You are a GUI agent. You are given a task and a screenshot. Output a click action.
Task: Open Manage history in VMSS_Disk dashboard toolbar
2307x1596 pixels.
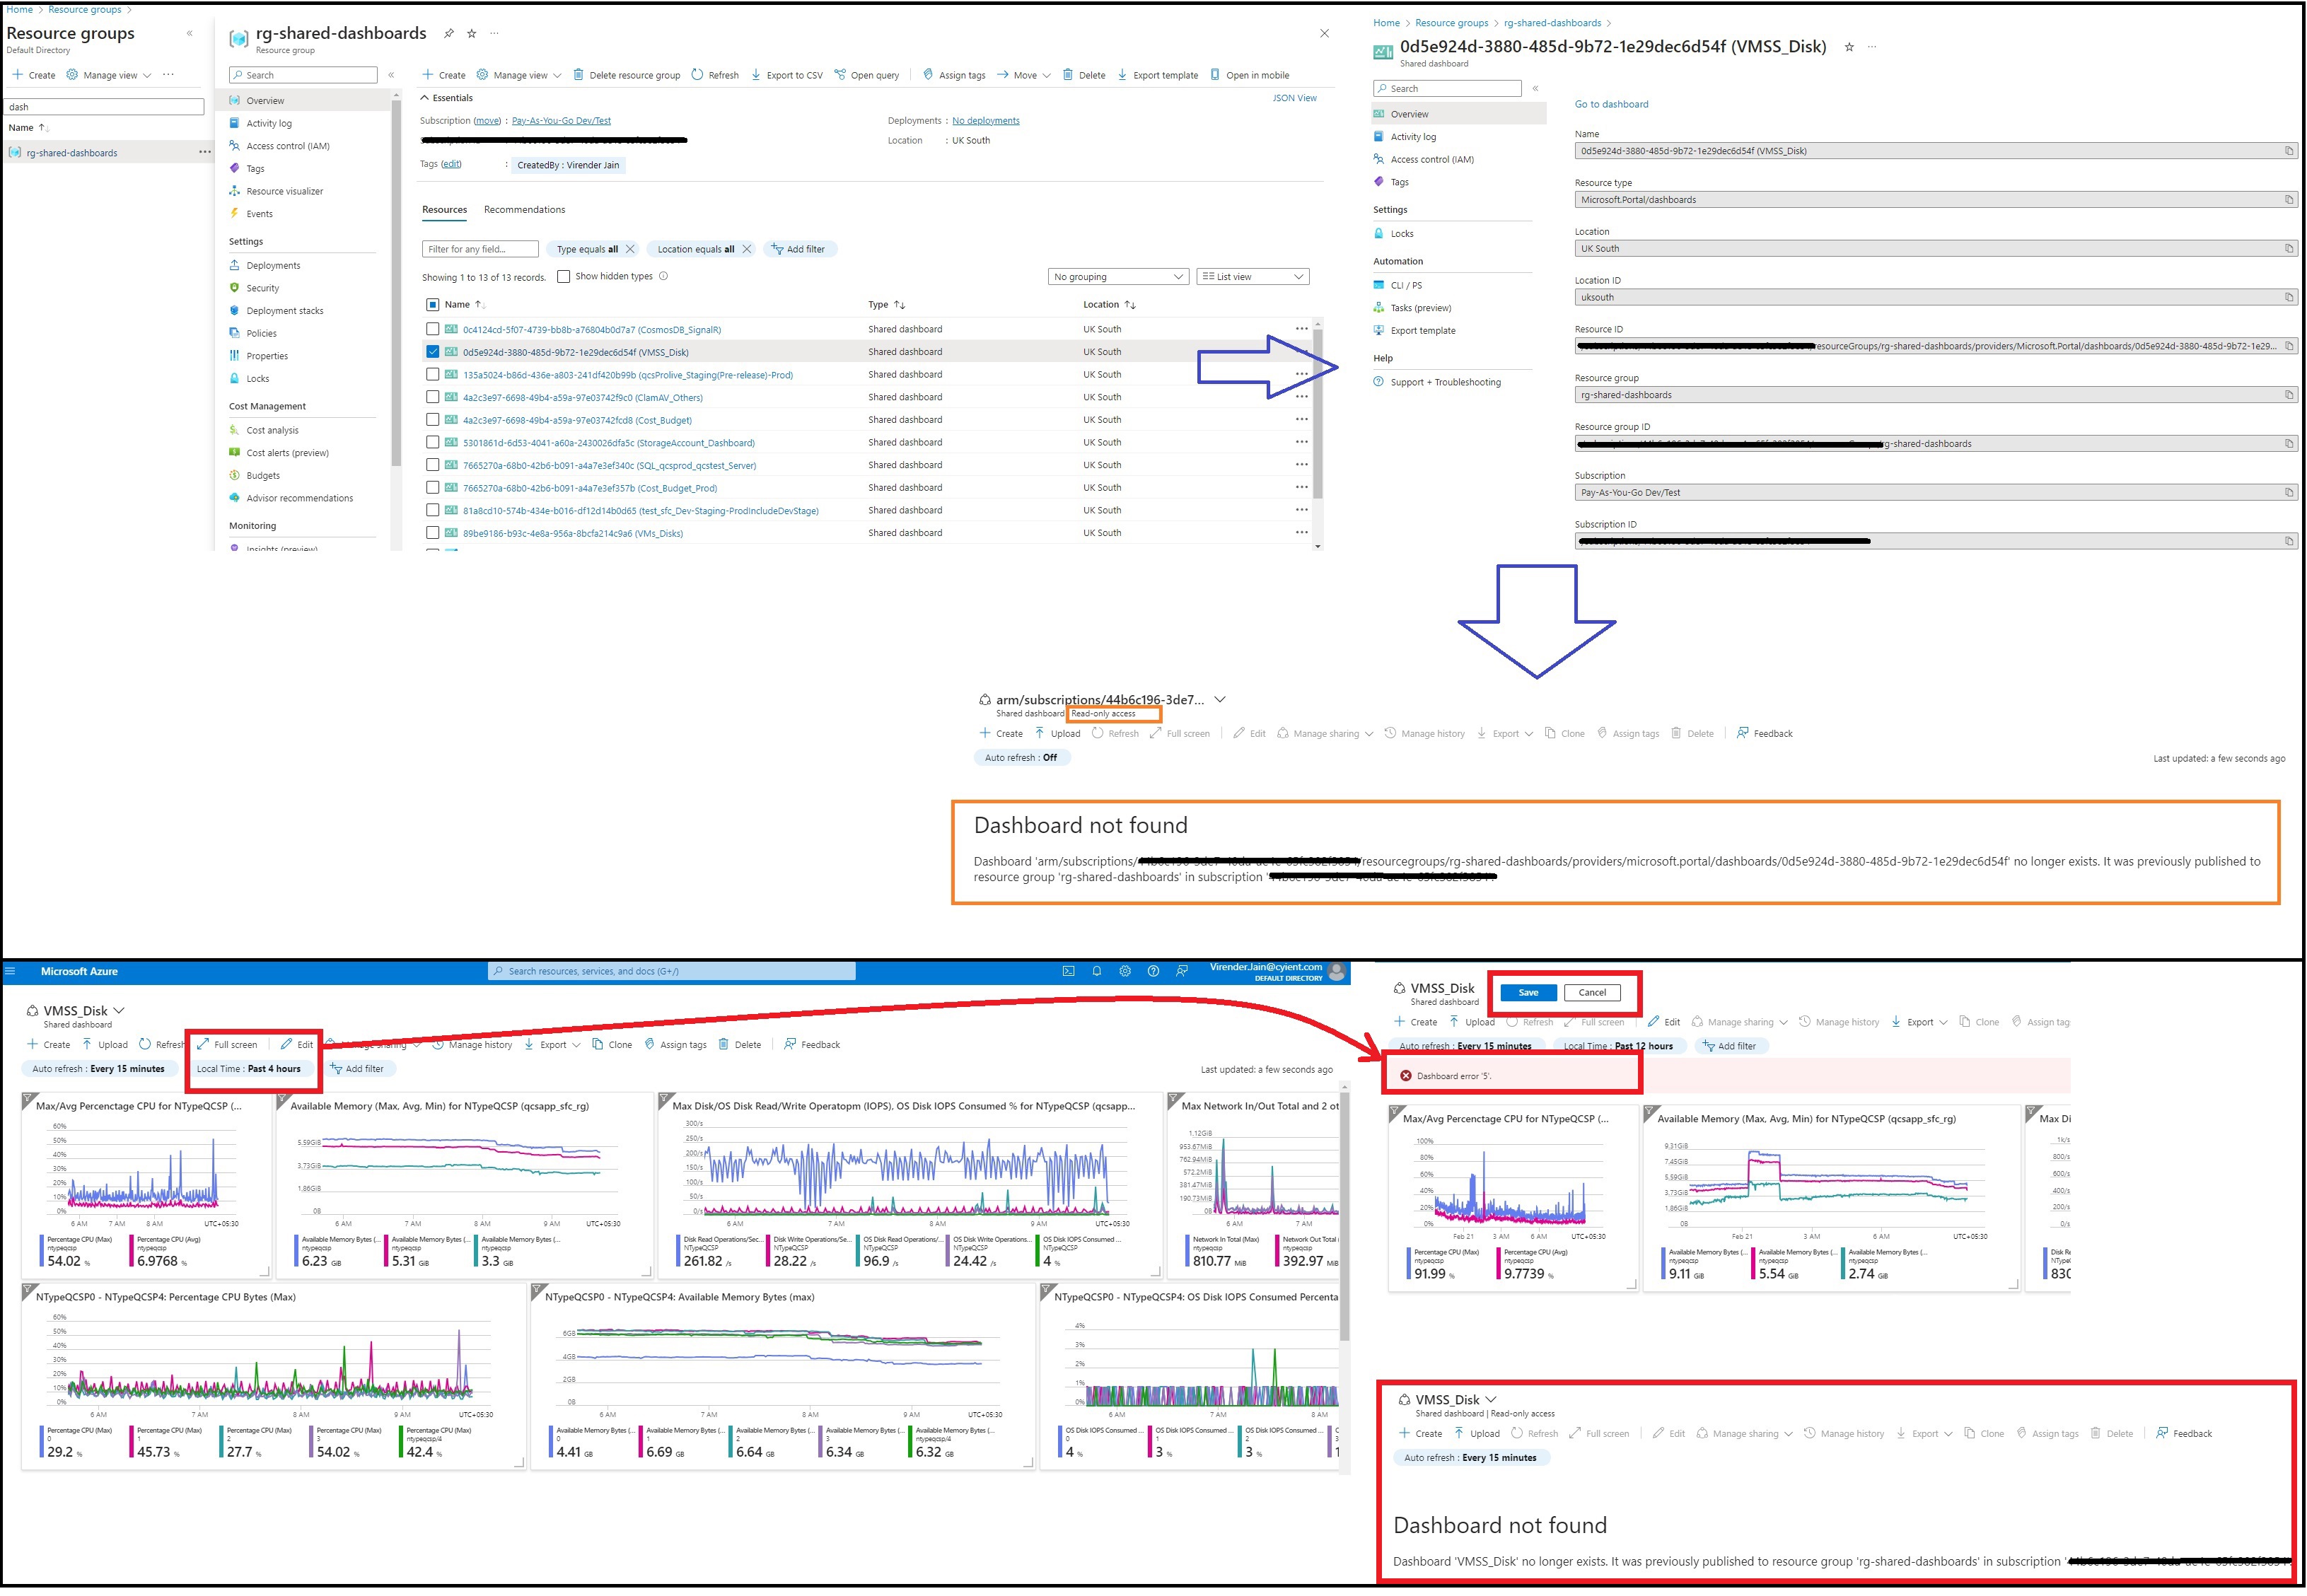click(x=472, y=1045)
